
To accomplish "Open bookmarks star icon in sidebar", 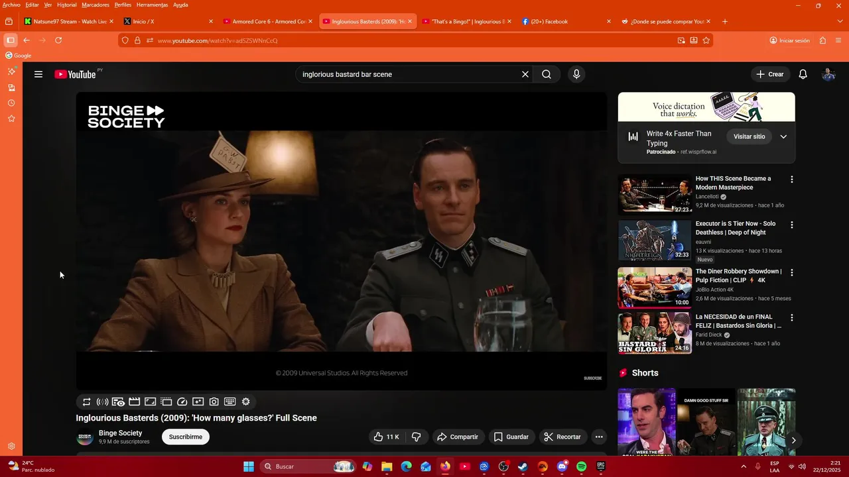I will [11, 119].
